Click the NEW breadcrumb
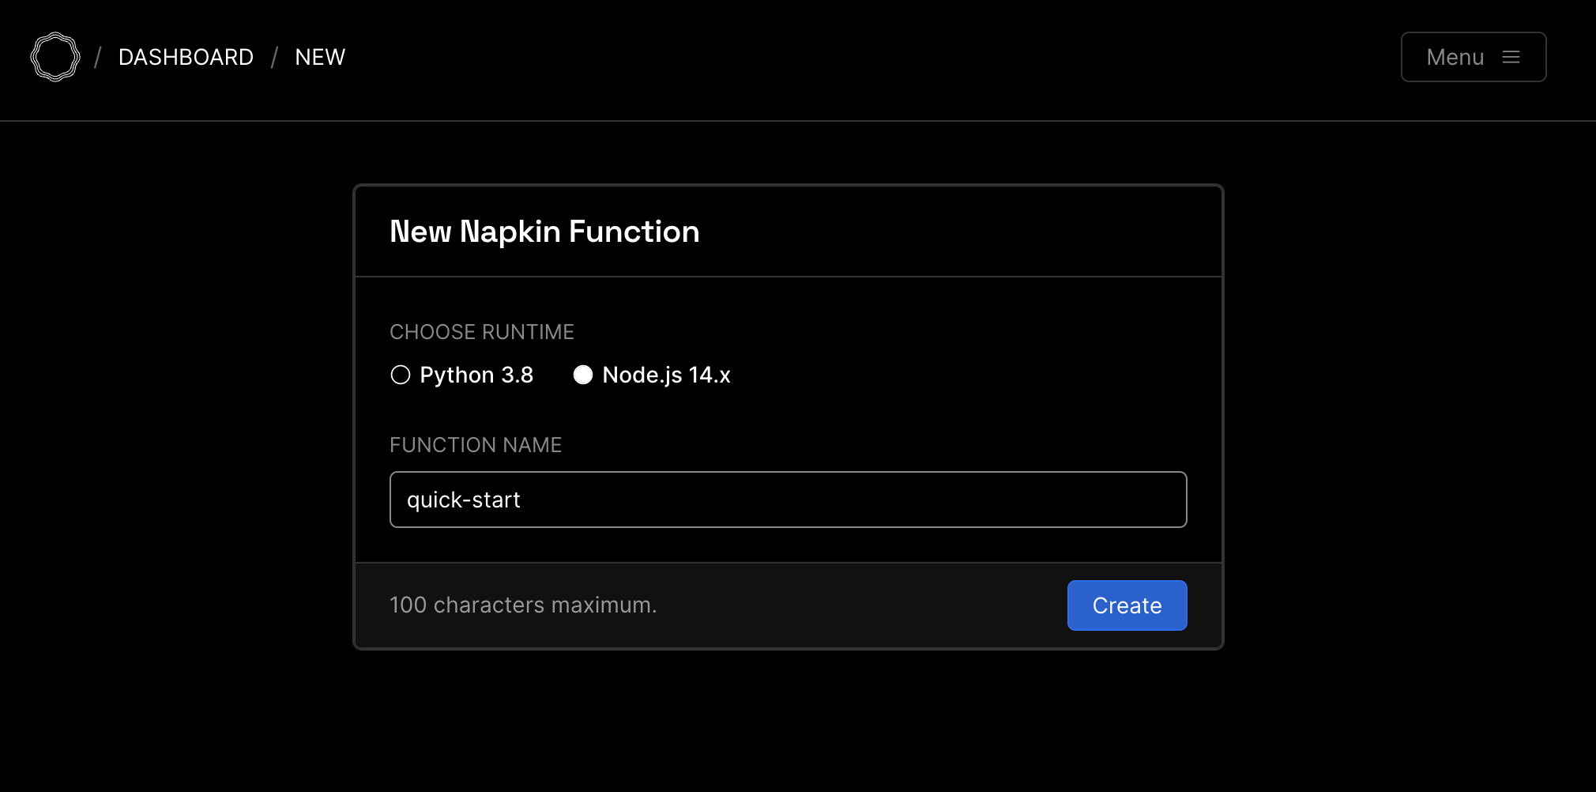 point(320,57)
